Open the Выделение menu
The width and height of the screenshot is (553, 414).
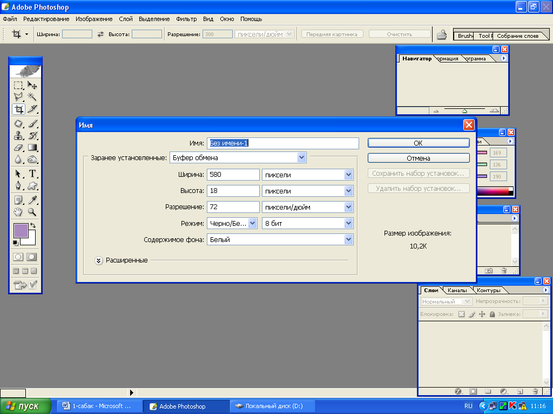tap(154, 19)
